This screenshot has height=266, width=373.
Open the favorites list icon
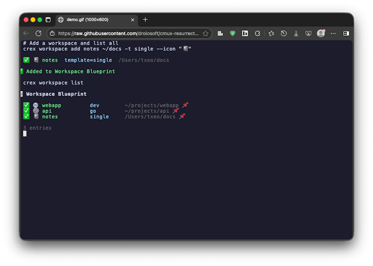(x=271, y=33)
